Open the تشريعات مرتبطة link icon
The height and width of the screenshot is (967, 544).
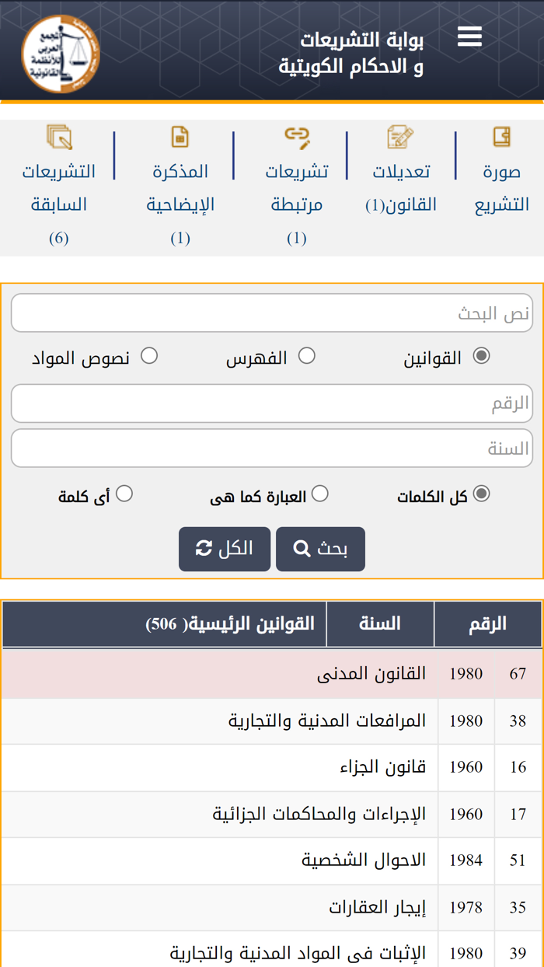296,138
